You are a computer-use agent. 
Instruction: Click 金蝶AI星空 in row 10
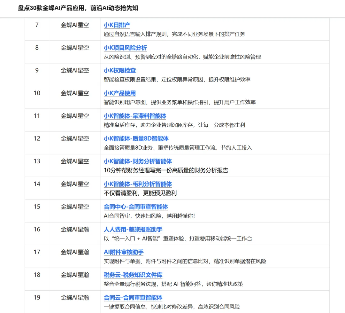coord(75,93)
